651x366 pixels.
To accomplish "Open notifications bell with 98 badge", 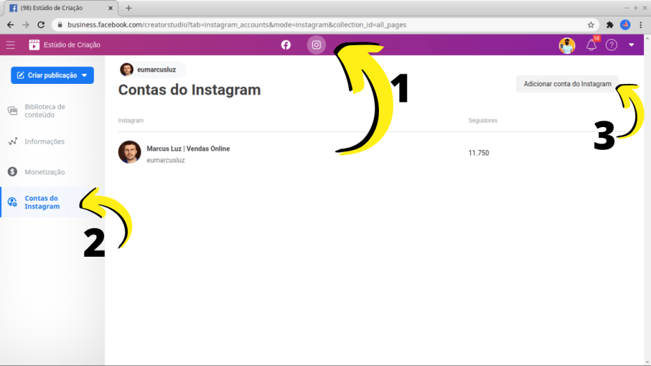I will [x=591, y=45].
